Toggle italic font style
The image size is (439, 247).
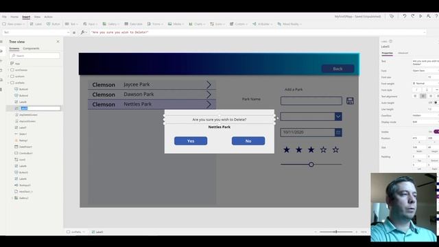click(416, 90)
